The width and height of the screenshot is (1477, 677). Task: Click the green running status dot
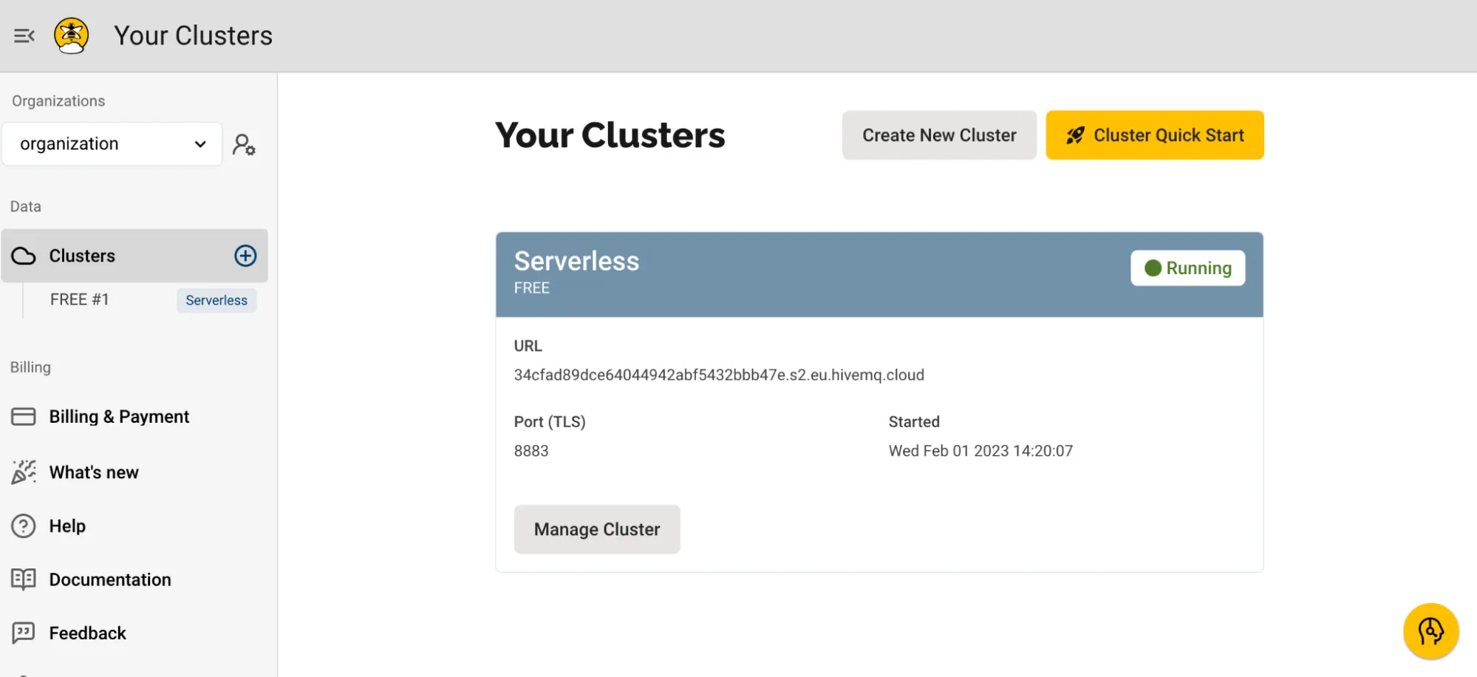[x=1153, y=268]
